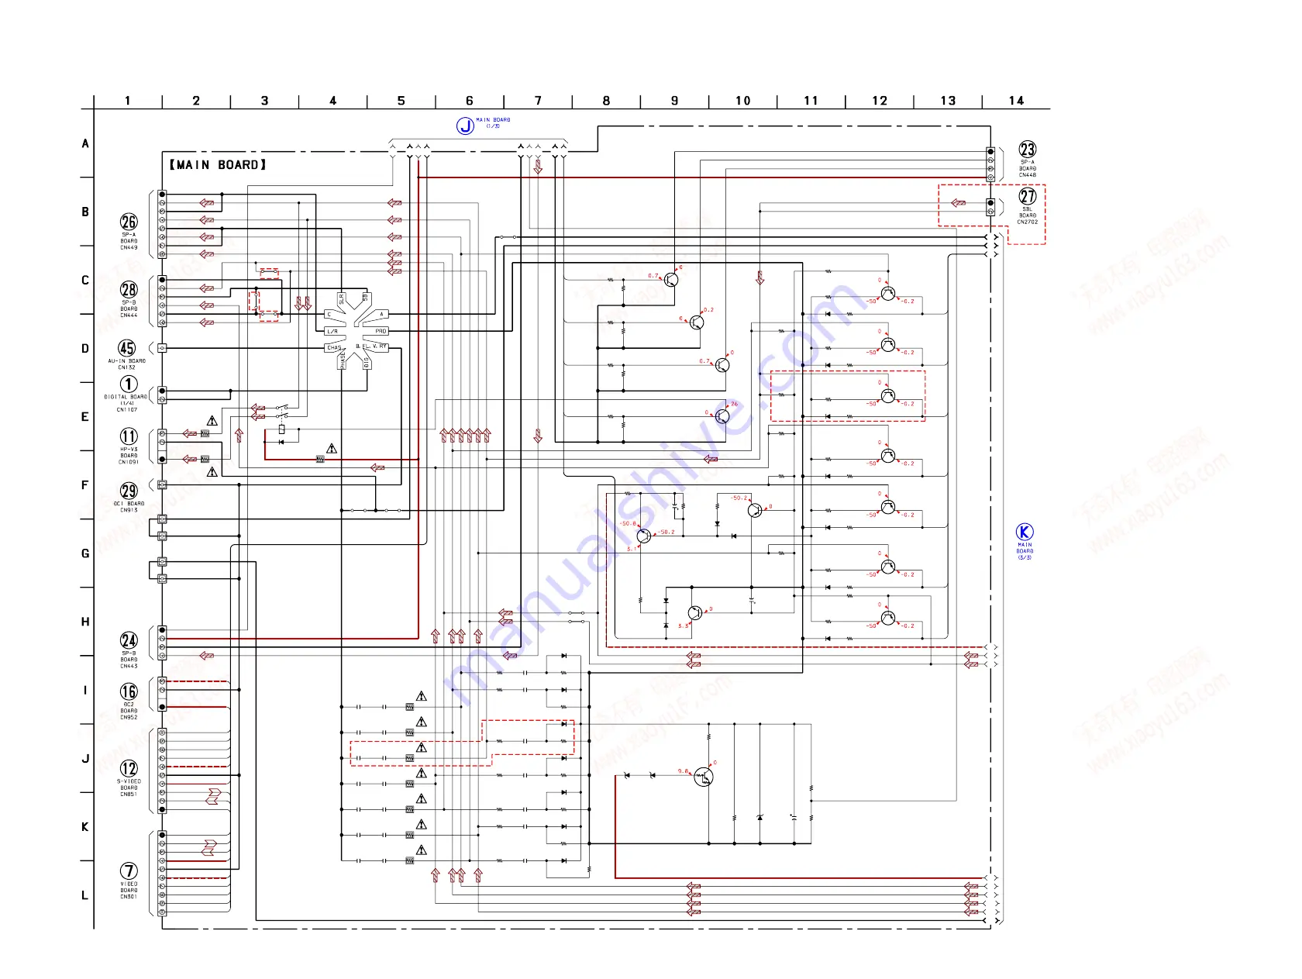Click row header A on left ruler

(x=85, y=143)
